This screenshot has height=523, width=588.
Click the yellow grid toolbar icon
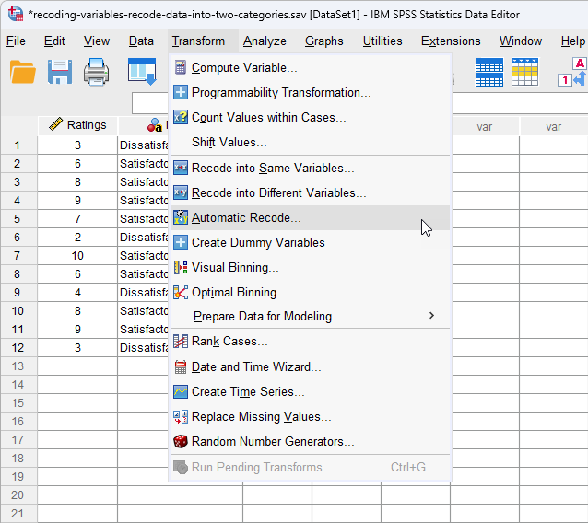click(524, 72)
